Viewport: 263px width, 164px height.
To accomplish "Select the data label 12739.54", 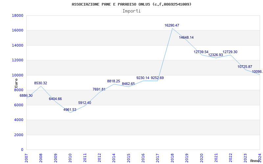I will pyautogui.click(x=201, y=52).
